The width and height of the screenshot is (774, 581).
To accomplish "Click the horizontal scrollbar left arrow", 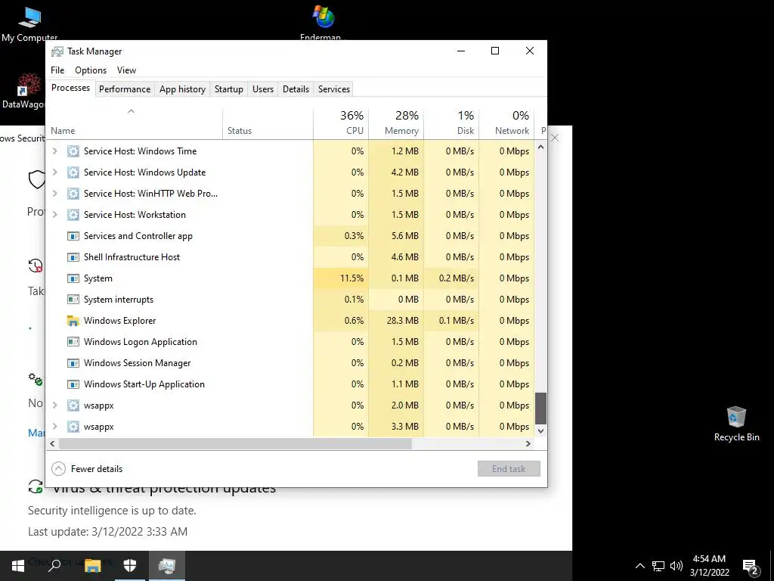I will coord(53,443).
